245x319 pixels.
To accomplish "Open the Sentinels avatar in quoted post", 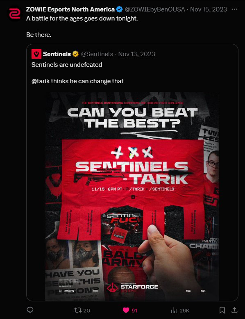I will 36,54.
